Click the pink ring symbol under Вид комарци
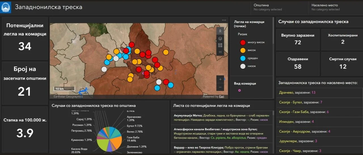The height and width of the screenshot is (155, 363). 239,90
